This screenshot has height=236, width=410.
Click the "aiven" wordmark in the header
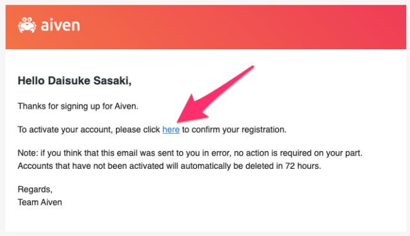60,26
